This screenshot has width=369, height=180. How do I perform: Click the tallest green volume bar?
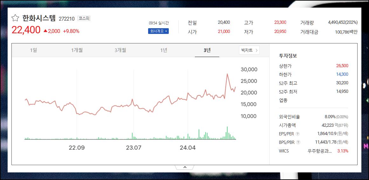[227, 133]
